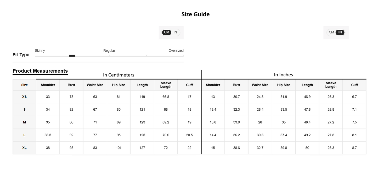Click the Fit Type slider marker
Viewport: 378px width, 172px height.
pos(72,56)
